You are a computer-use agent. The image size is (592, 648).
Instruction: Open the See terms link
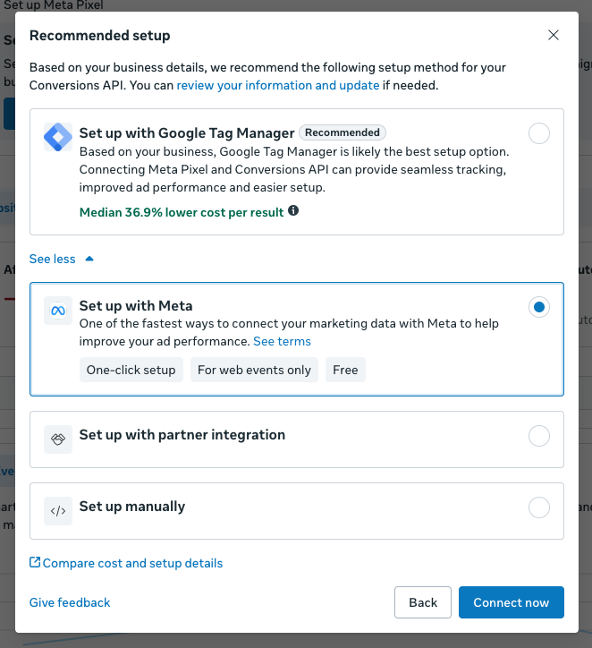coord(282,341)
